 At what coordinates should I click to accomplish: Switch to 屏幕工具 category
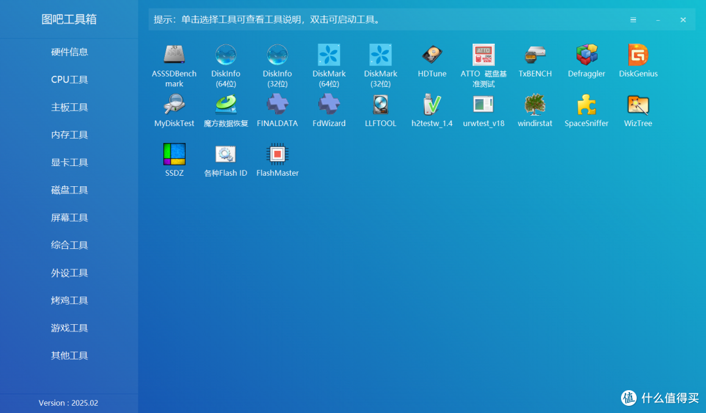click(69, 218)
